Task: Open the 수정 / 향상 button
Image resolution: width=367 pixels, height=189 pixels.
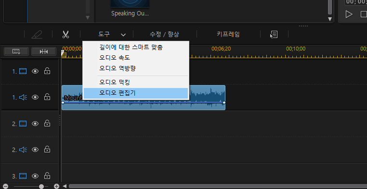Action: coord(164,35)
